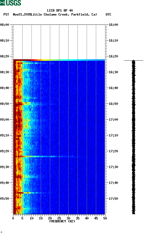145x235 pixels.
Task: Click the 08:10 PST time label
Action: [5, 41]
